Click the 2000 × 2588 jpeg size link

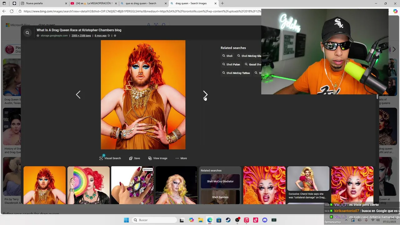(x=81, y=36)
